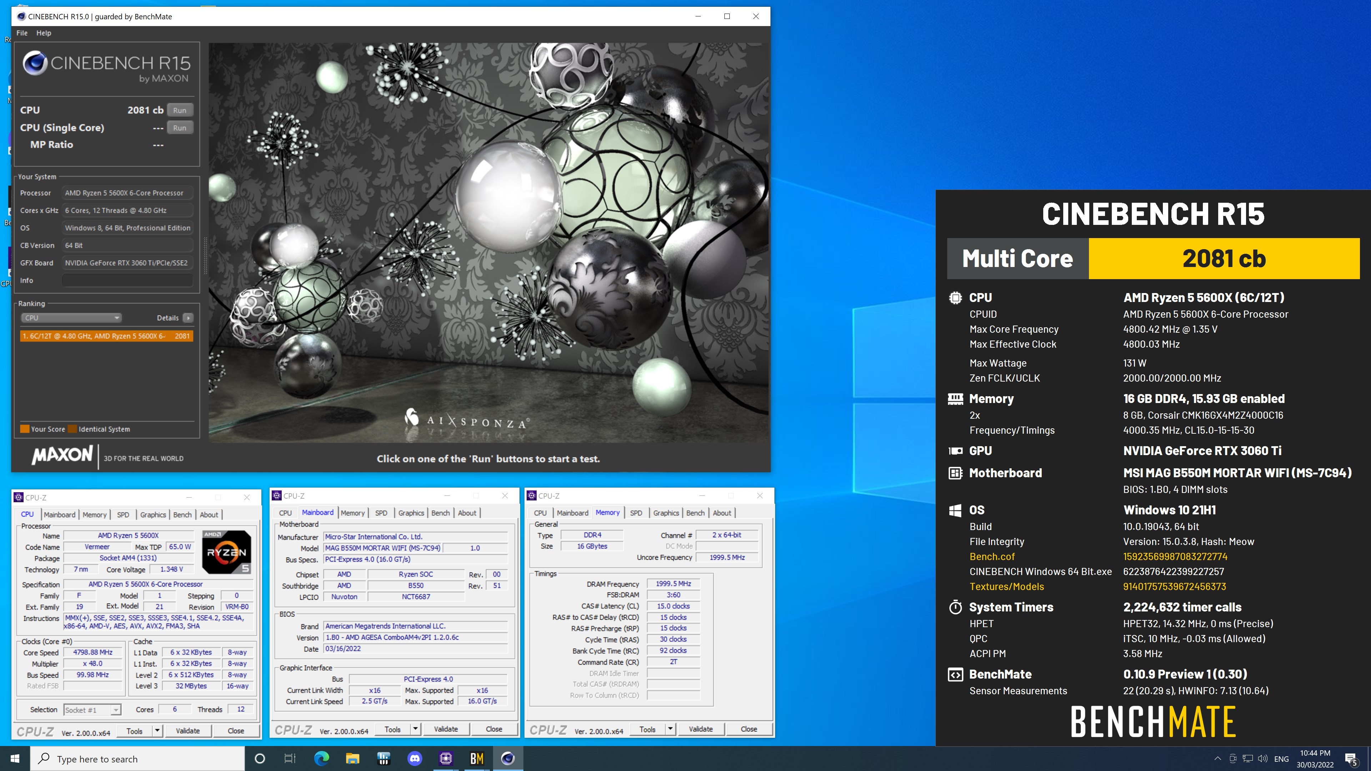Screen dimensions: 1371x771
Task: Click the Textures/Models label in BenchMate
Action: pyautogui.click(x=1006, y=586)
